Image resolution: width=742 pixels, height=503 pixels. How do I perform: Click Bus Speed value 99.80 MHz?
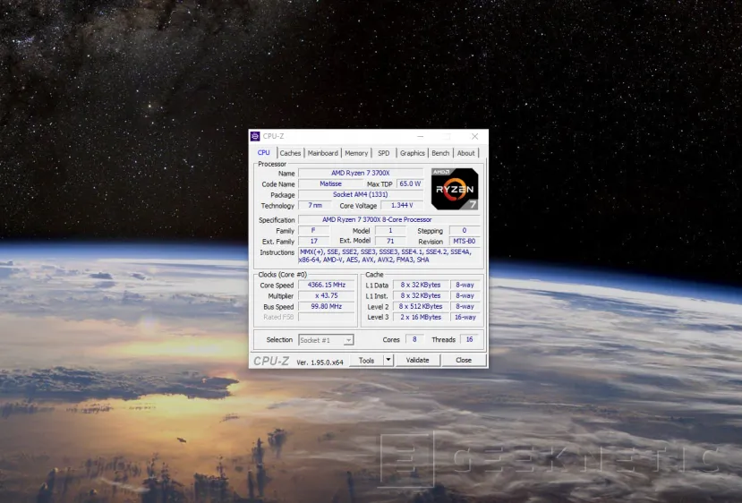point(326,307)
